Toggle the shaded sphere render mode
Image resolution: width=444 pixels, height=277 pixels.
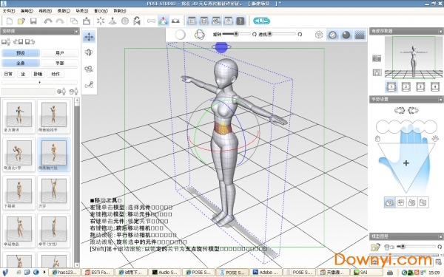346,35
